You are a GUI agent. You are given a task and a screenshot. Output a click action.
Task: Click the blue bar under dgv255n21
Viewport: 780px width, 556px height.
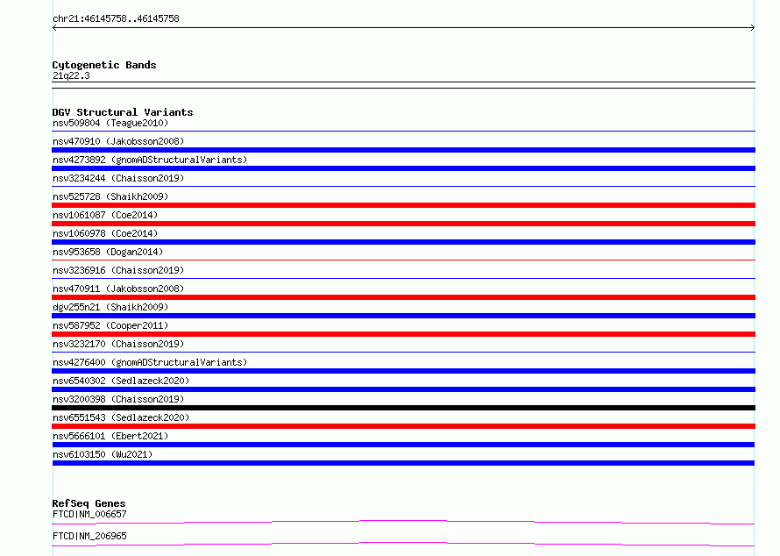tap(403, 316)
